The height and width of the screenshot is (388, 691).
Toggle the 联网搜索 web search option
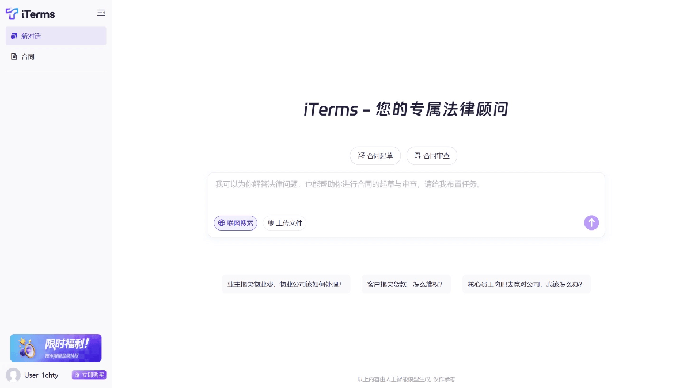tap(236, 223)
